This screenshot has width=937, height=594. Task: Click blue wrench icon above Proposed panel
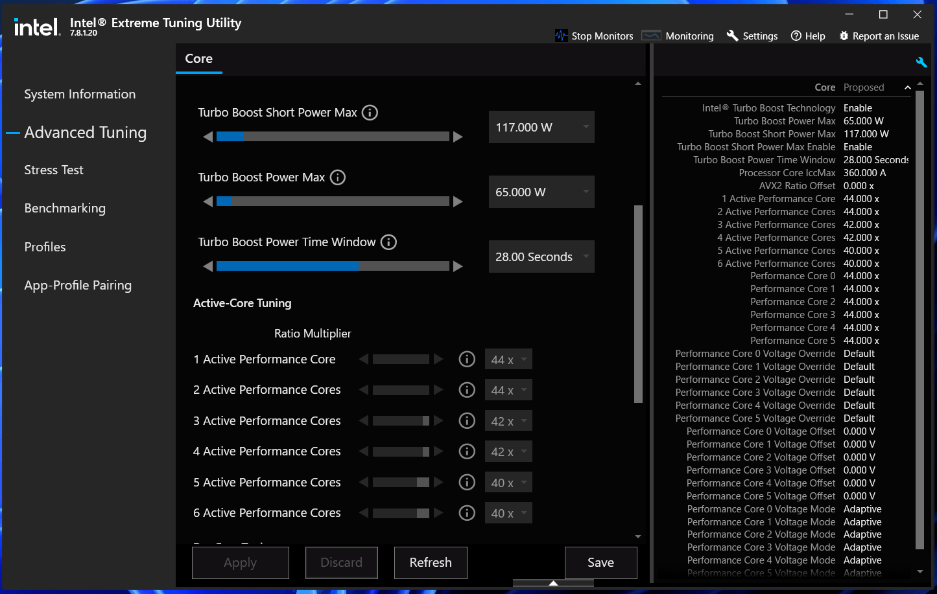click(921, 62)
